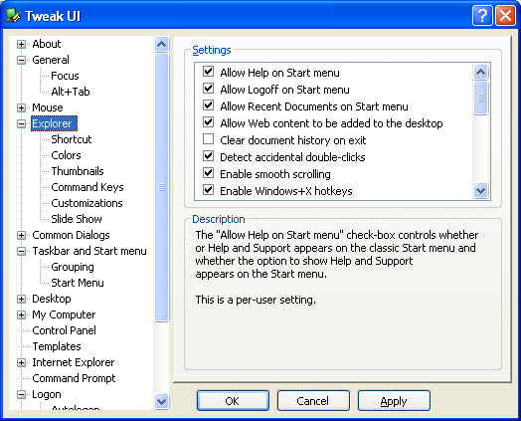Image resolution: width=521 pixels, height=421 pixels.
Task: Select the Logon tree item label
Action: (x=47, y=394)
